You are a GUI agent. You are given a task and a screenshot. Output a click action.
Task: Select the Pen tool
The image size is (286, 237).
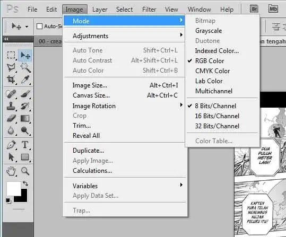(x=11, y=145)
